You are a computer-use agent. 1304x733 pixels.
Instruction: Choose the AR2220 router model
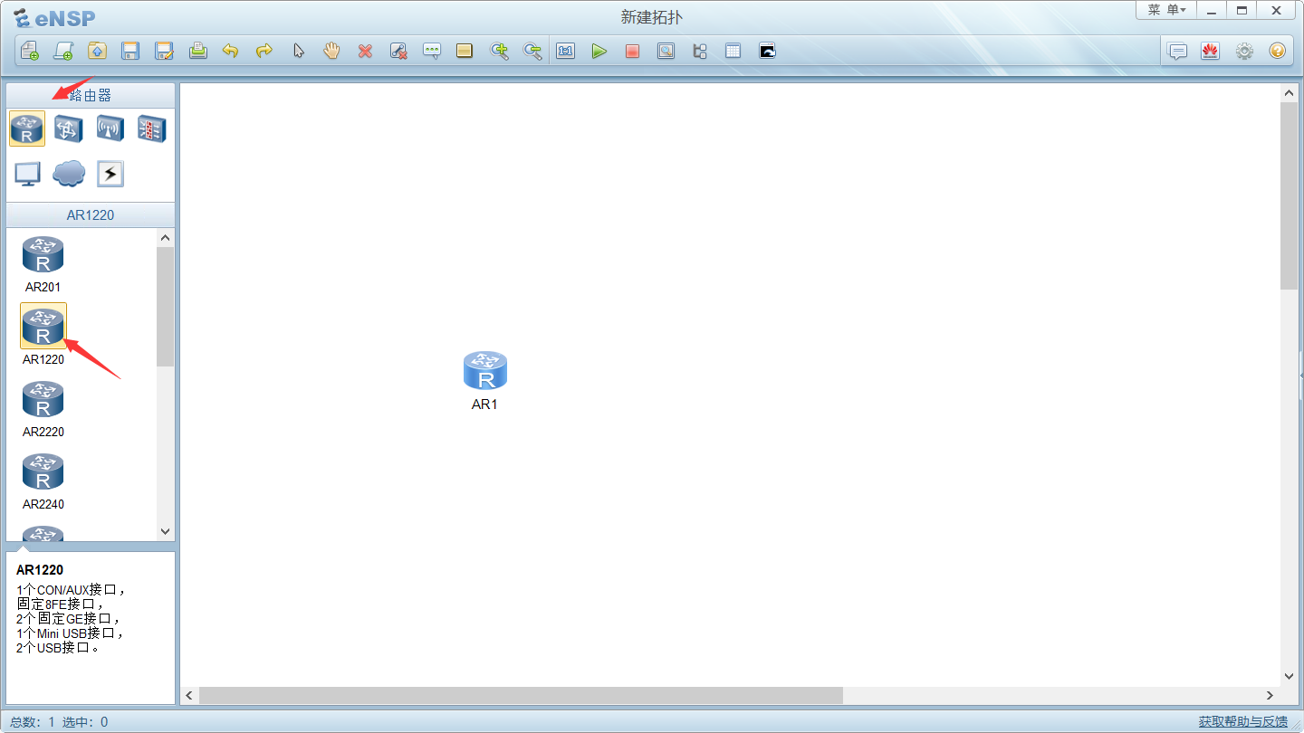(43, 408)
